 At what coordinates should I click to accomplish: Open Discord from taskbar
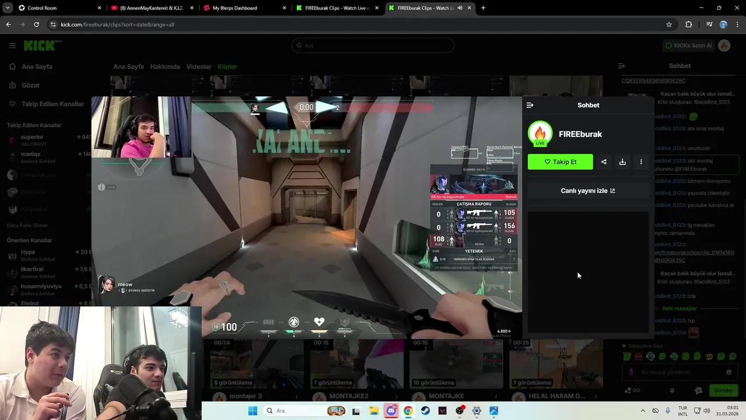[x=391, y=411]
